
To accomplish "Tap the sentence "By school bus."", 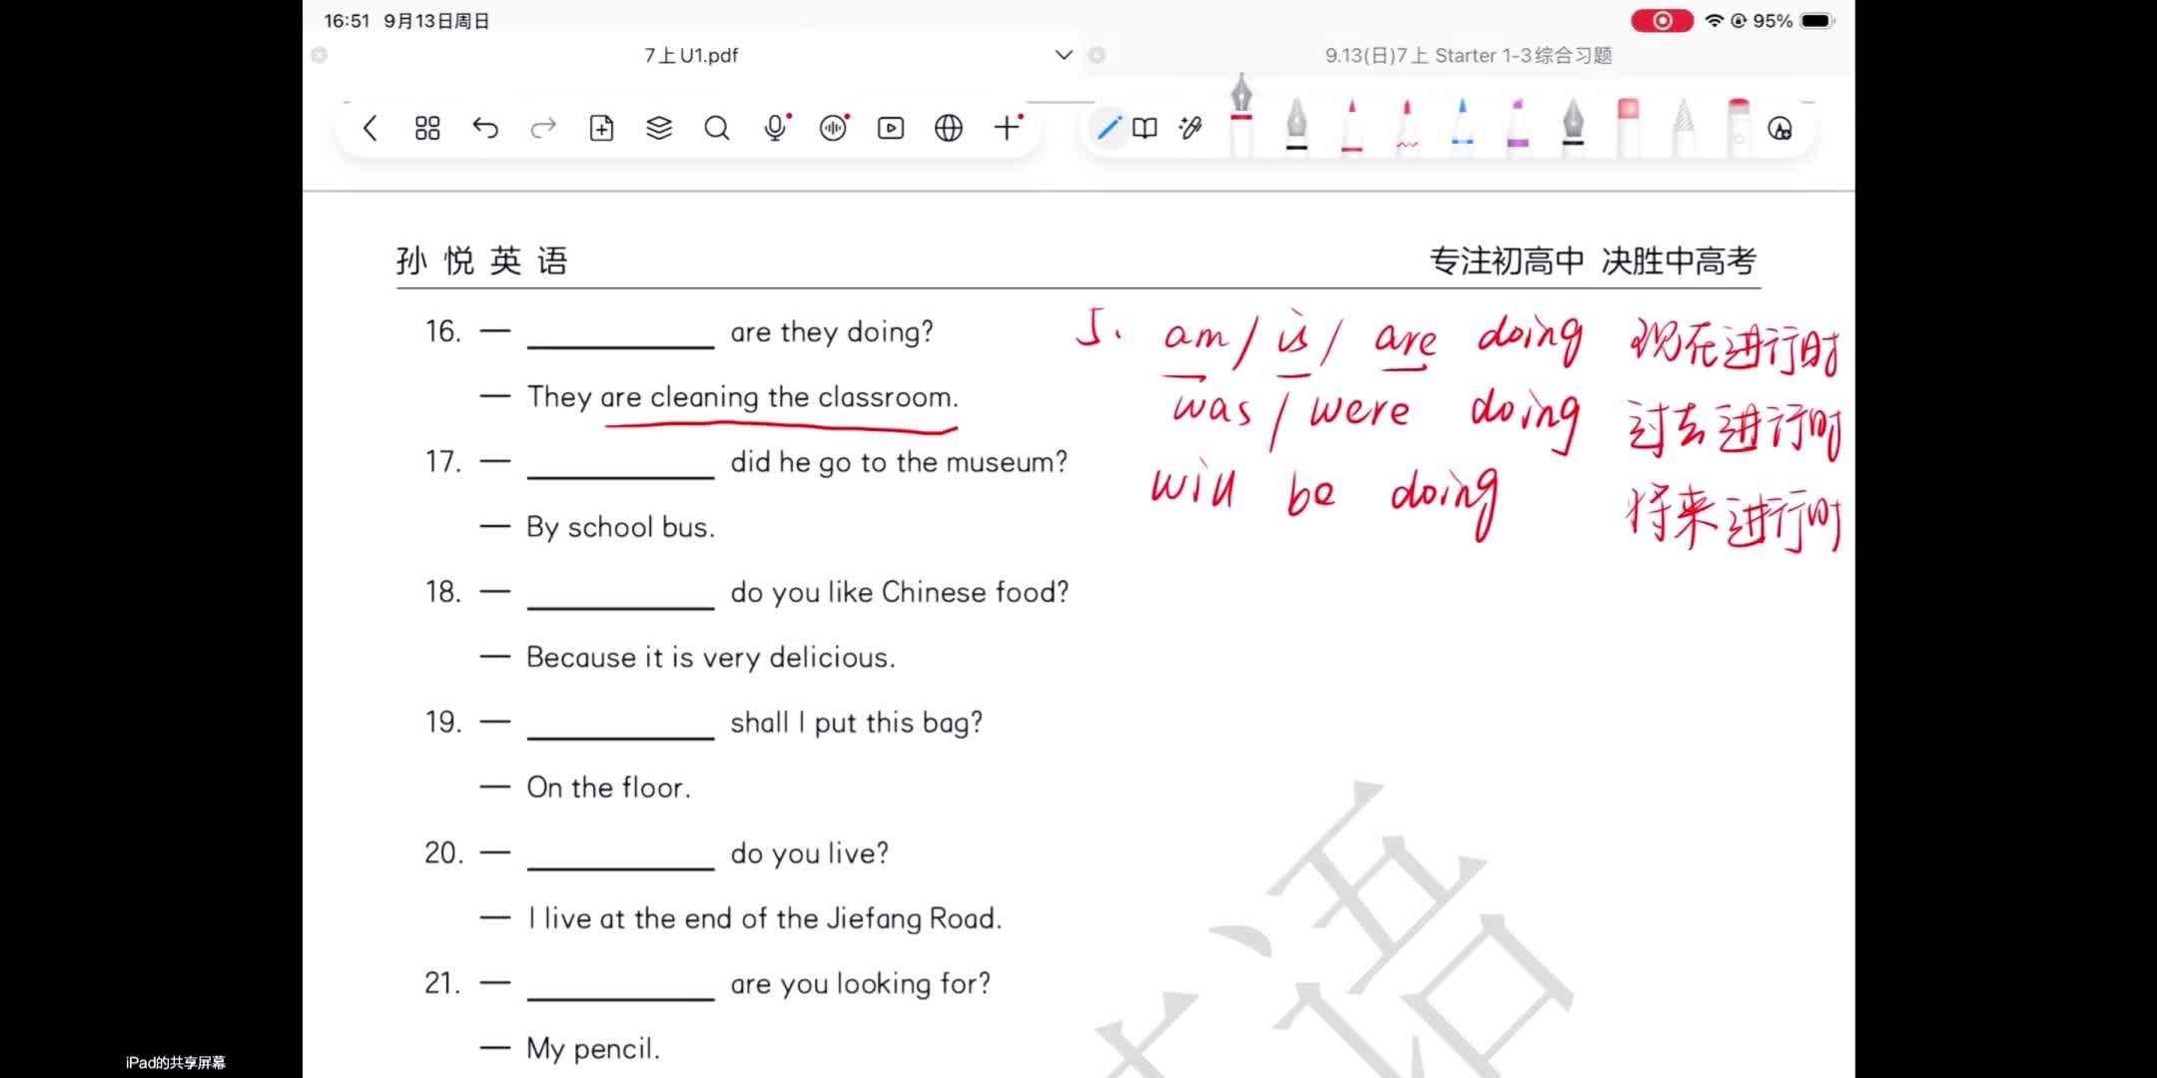I will [620, 527].
